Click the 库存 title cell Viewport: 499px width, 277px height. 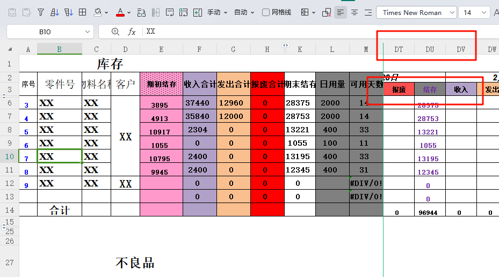click(110, 64)
